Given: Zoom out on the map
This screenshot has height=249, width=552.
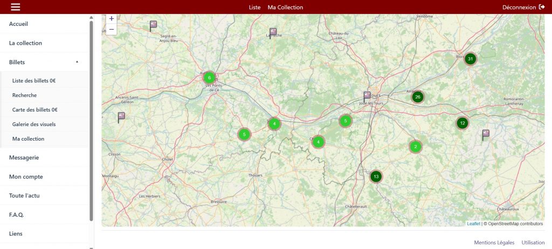Looking at the screenshot, I should point(111,29).
